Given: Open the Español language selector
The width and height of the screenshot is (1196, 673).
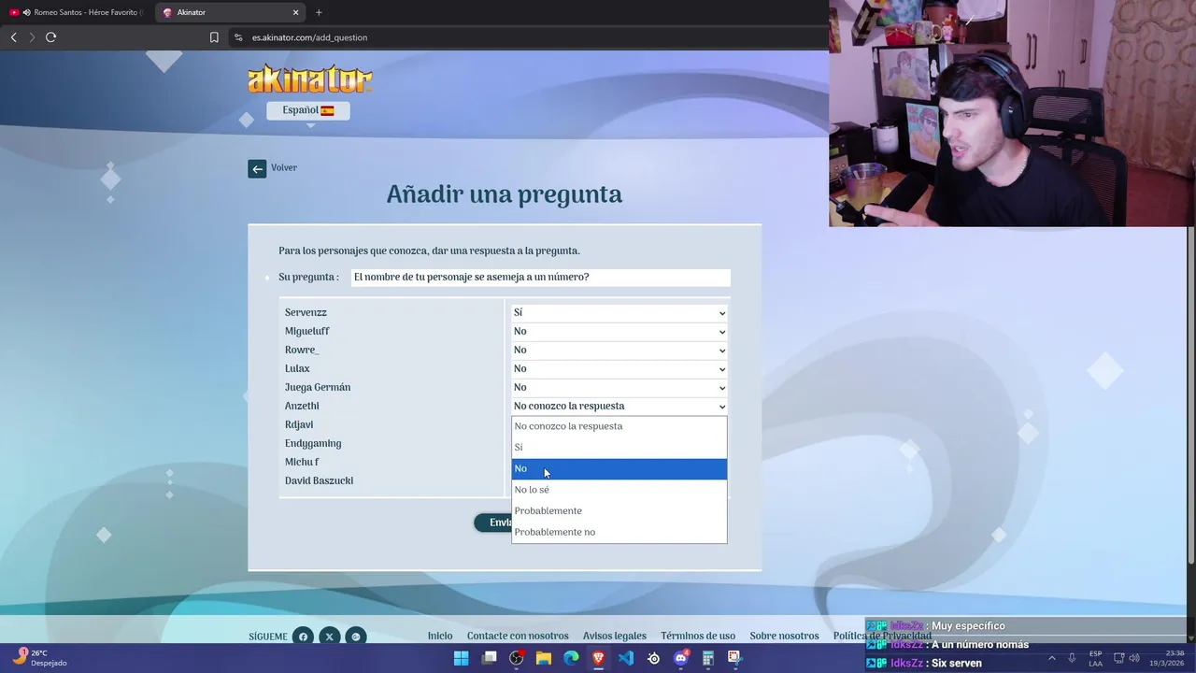Looking at the screenshot, I should (308, 110).
